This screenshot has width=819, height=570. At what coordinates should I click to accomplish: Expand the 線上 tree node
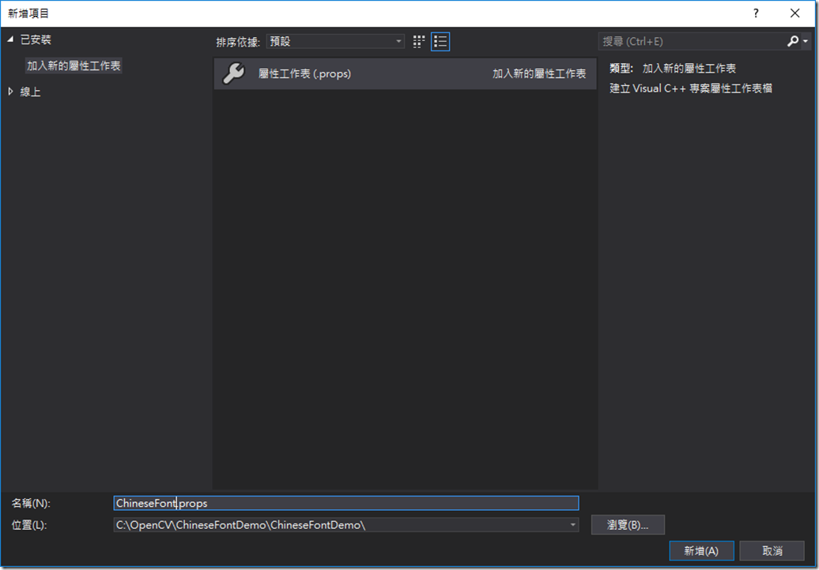tap(10, 92)
